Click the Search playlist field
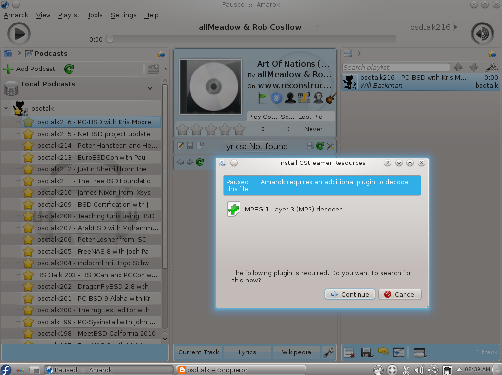This screenshot has width=502, height=375. pos(396,67)
